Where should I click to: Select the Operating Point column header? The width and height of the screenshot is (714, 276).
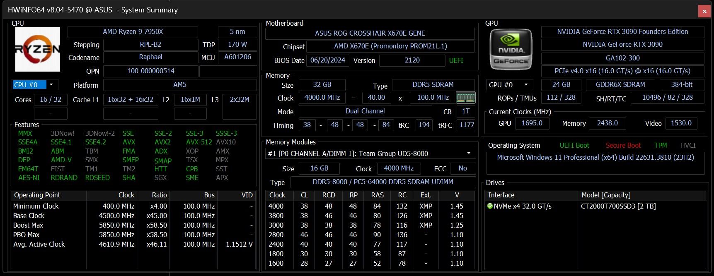click(x=48, y=195)
